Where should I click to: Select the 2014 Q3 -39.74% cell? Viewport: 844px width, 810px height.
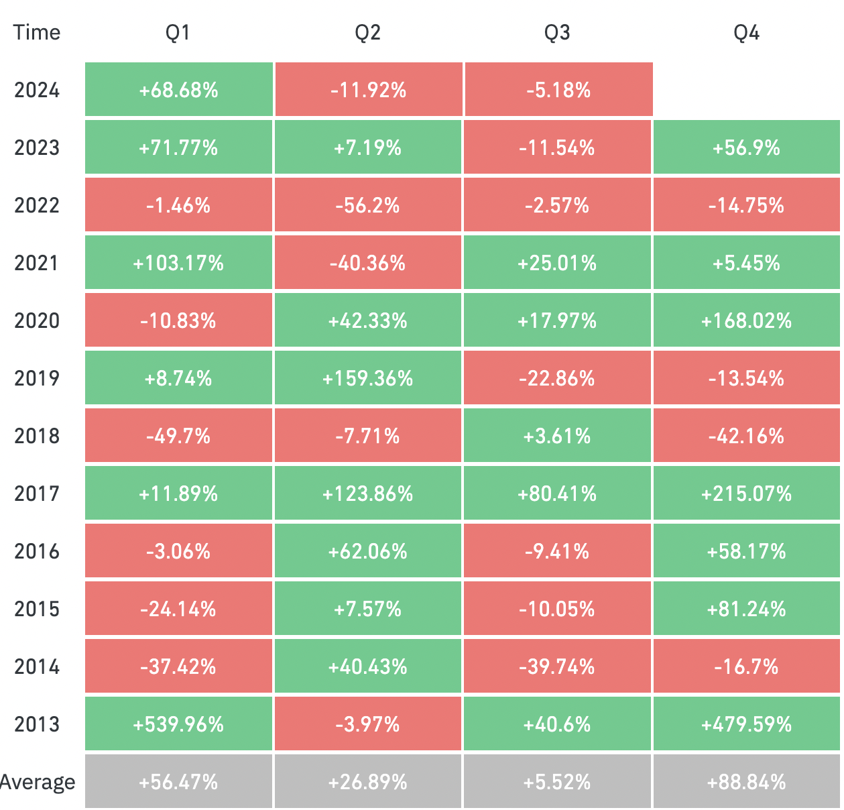557,667
